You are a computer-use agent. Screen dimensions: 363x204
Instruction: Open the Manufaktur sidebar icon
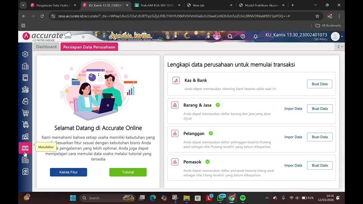tap(25, 148)
